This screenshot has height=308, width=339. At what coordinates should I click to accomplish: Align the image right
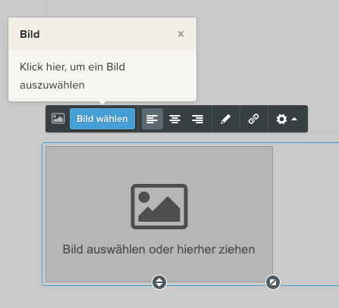pos(197,119)
